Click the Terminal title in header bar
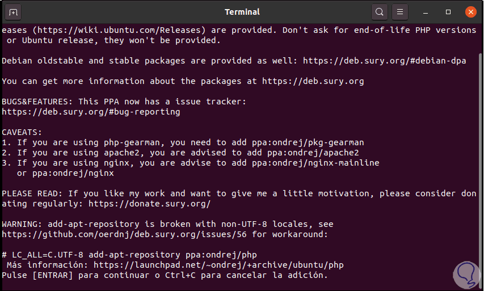This screenshot has height=291, width=484. (242, 12)
